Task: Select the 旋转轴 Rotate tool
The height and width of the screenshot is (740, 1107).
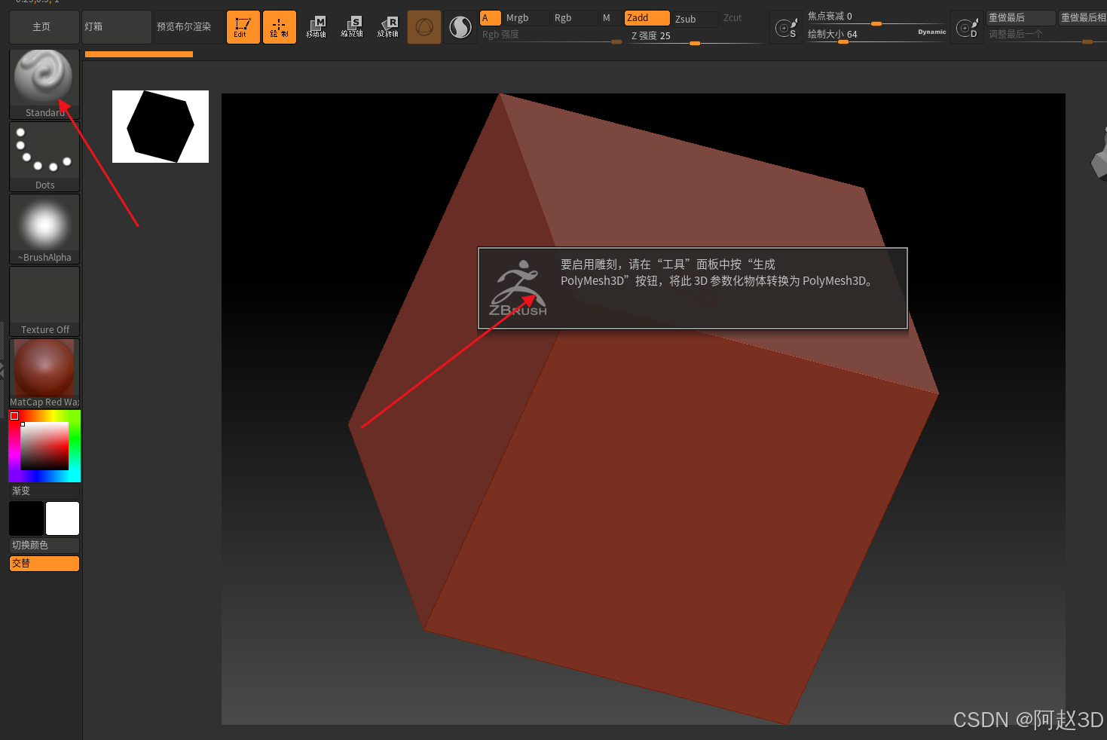Action: 388,27
